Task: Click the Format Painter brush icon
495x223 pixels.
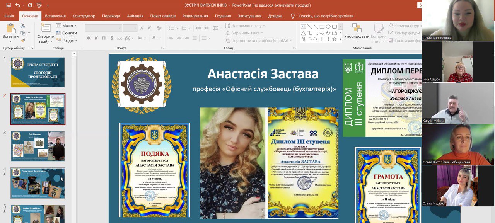Action: click(x=23, y=40)
